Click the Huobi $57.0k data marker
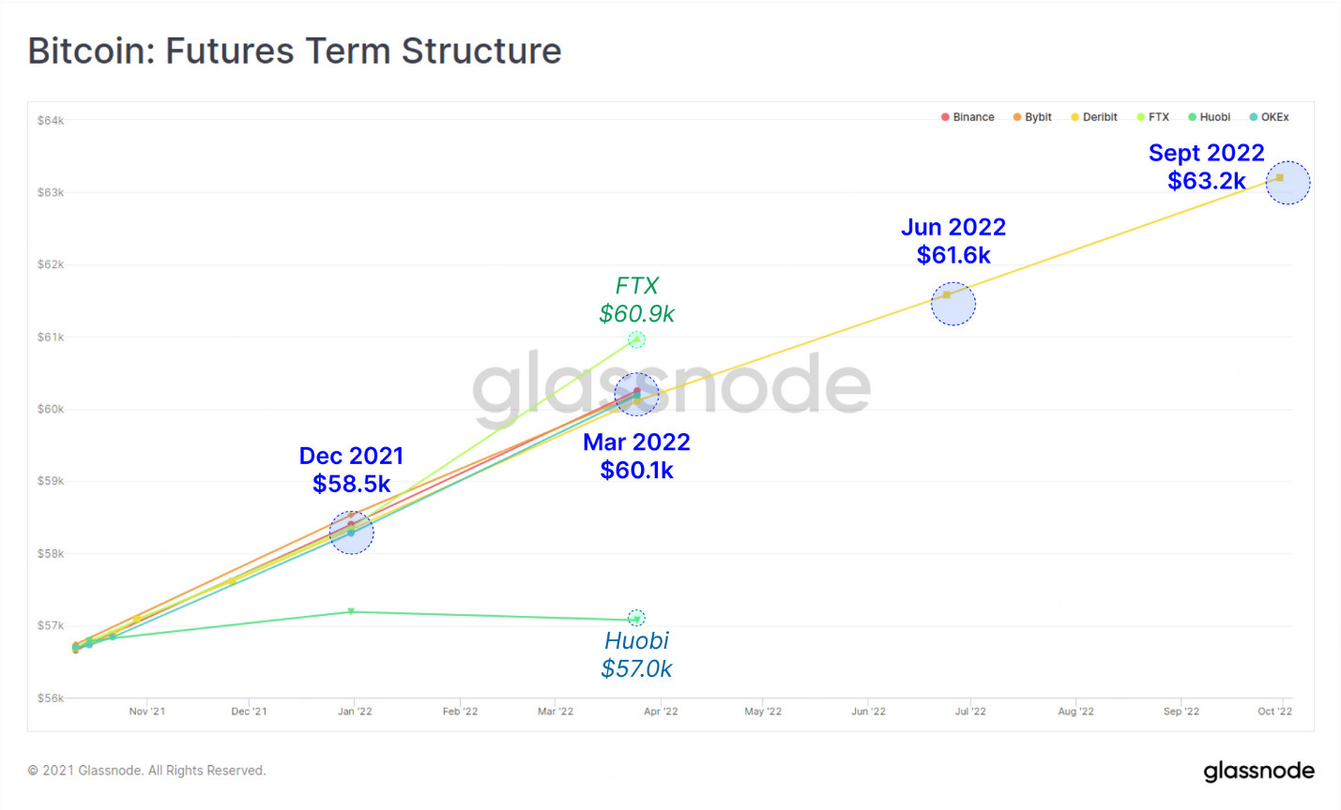 (x=636, y=619)
